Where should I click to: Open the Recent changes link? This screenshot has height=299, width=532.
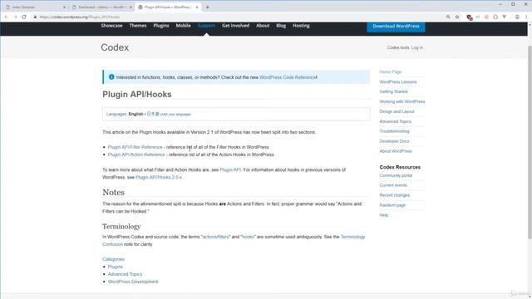tap(394, 195)
